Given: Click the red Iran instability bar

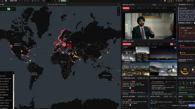Looking at the screenshot, I should click(187, 47).
